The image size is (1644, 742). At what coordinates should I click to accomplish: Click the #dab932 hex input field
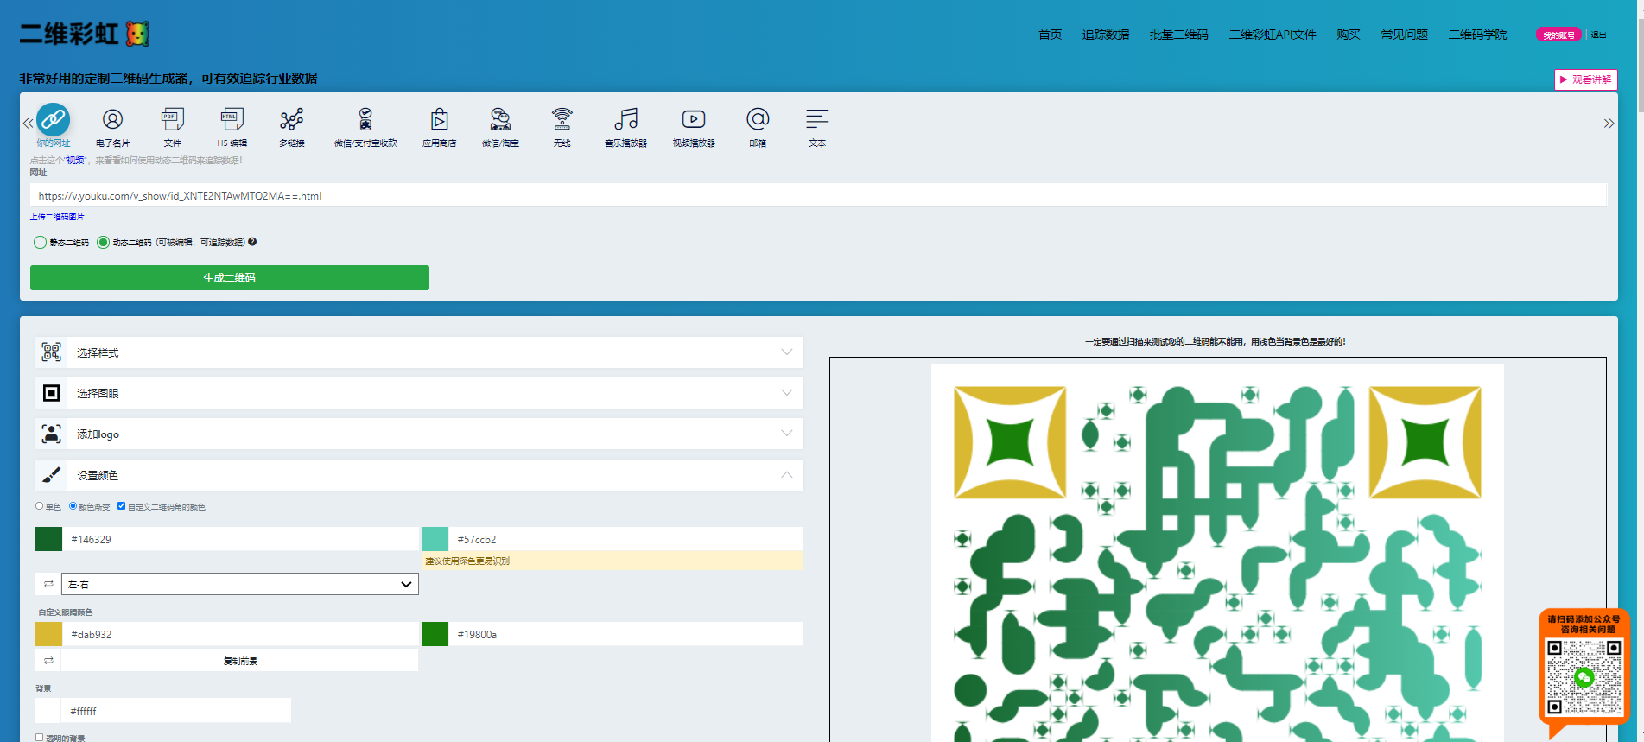click(240, 634)
